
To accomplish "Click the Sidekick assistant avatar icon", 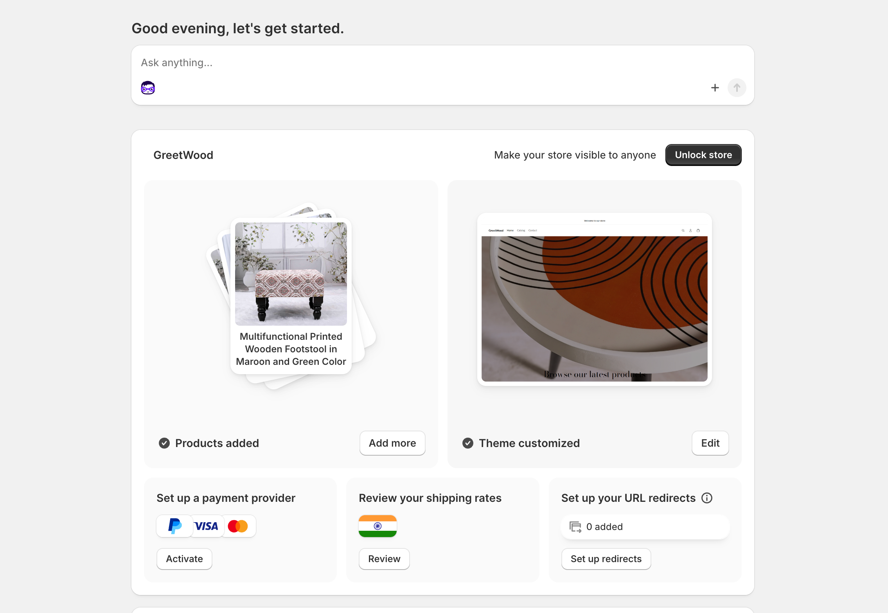I will (147, 87).
